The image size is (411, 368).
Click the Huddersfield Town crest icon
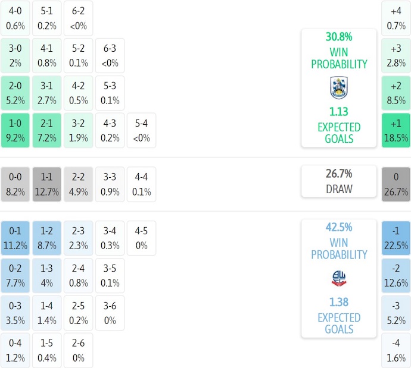pyautogui.click(x=339, y=88)
